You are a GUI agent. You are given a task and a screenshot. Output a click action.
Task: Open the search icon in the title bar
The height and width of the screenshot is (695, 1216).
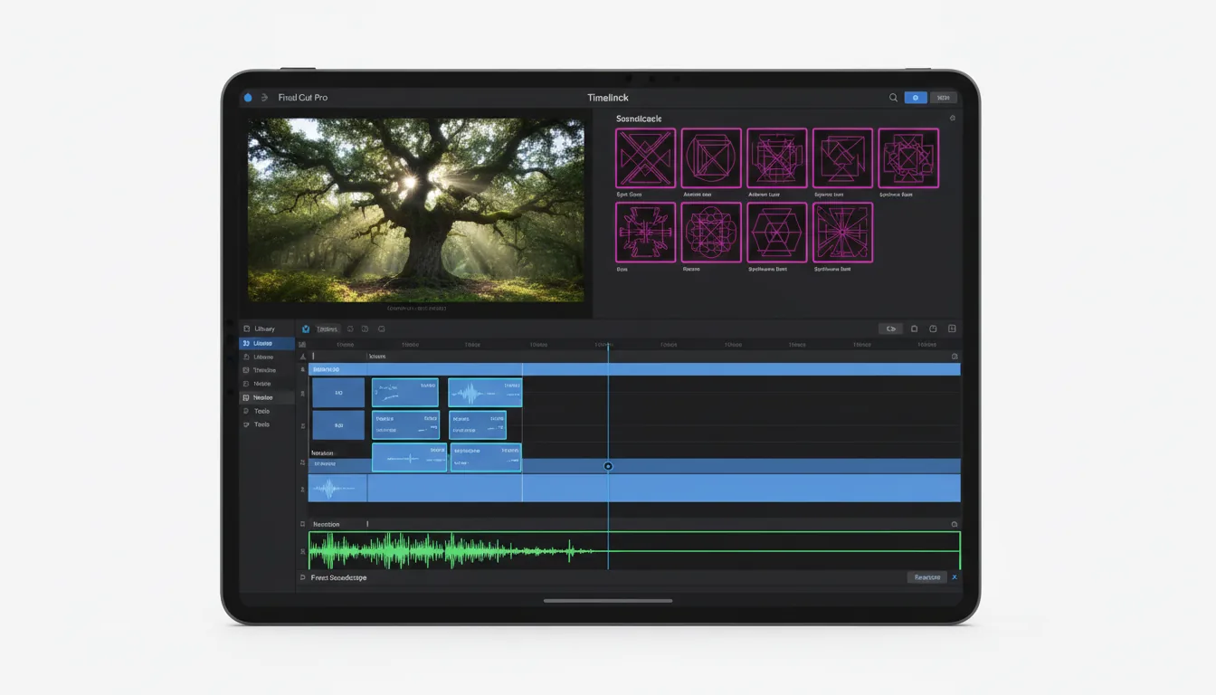pos(892,97)
